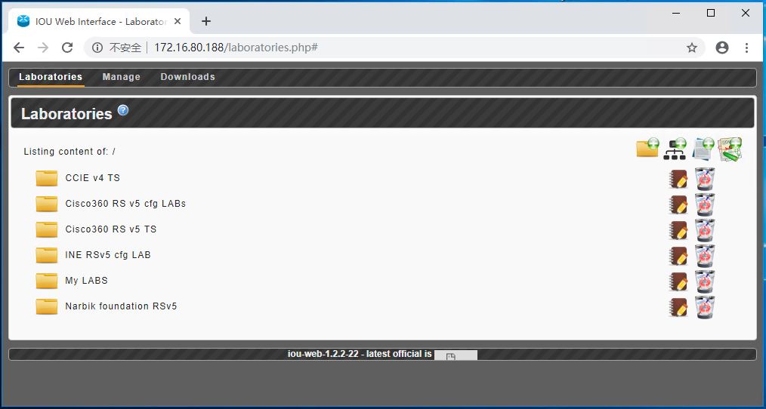Edit the Cisco360 RS v5 TS folder
766x409 pixels.
coord(678,230)
